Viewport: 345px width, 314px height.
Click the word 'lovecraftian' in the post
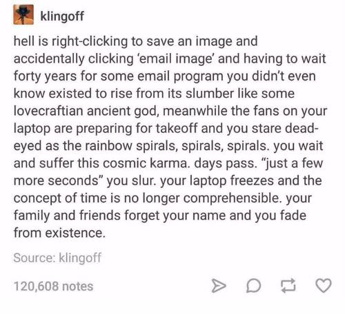48,111
